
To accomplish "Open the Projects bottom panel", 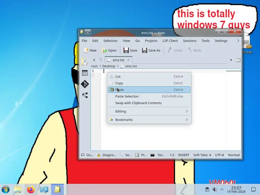I will click(141, 155).
